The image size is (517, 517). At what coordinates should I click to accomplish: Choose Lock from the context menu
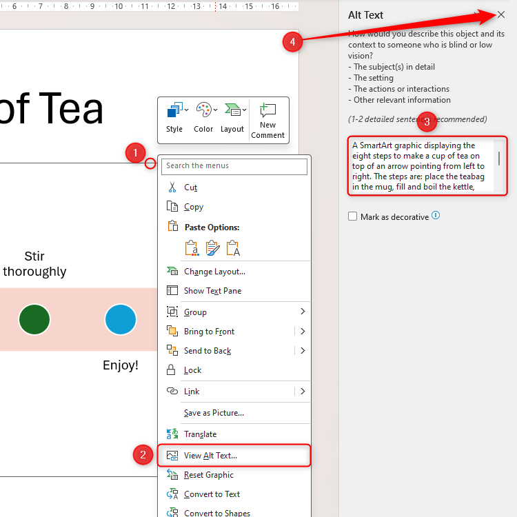point(234,370)
